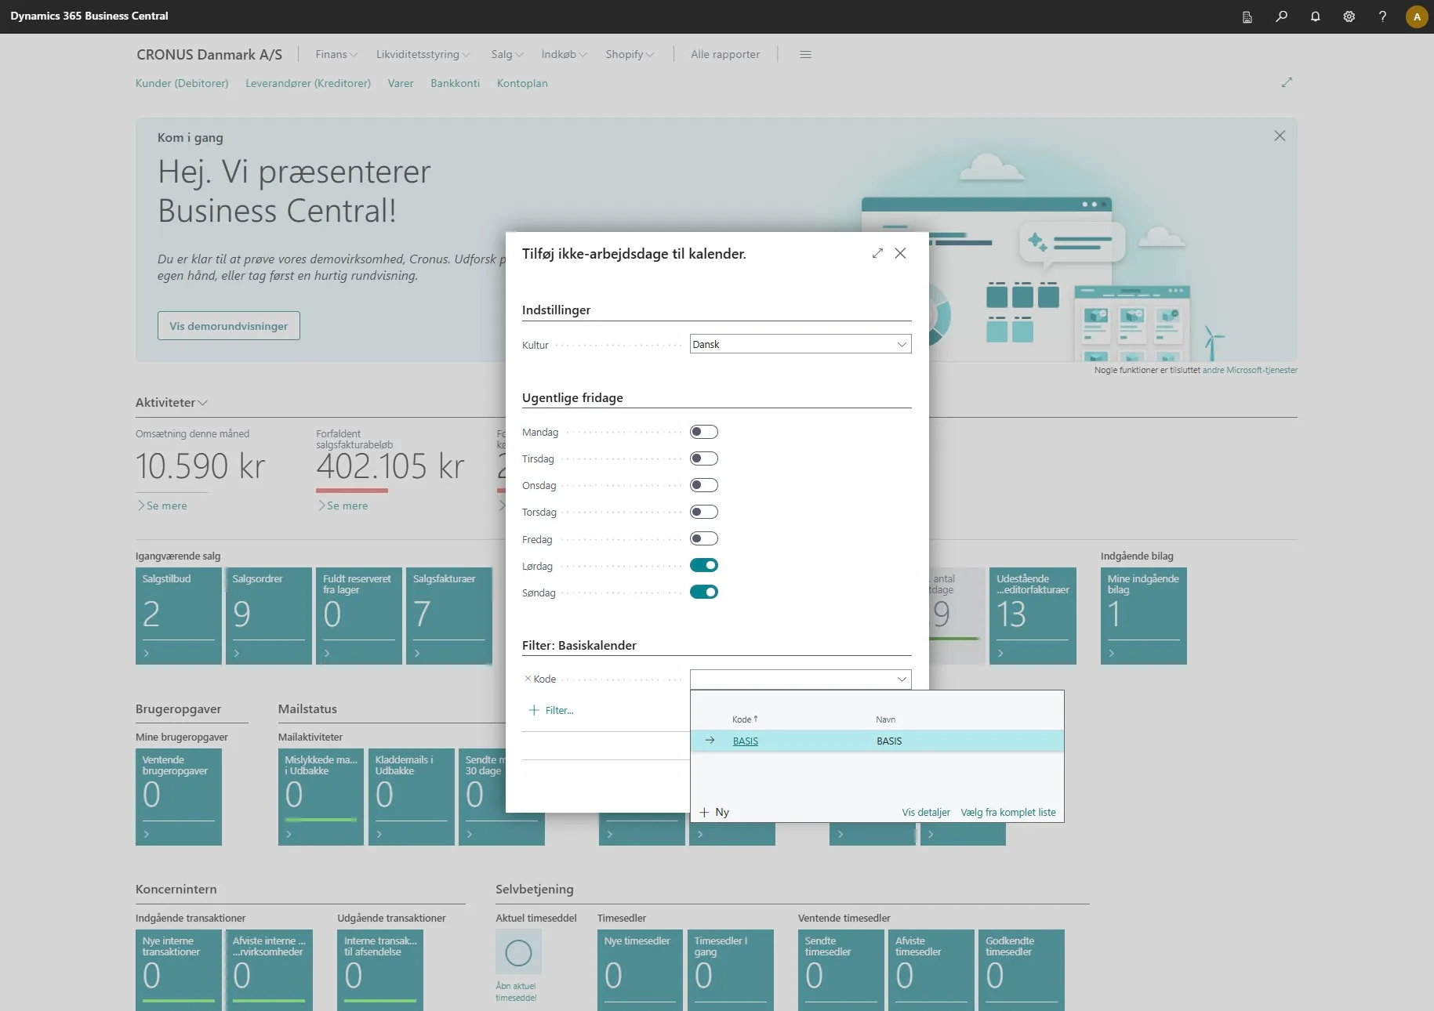Open the Mislykkede mails i Udbakke tile
The width and height of the screenshot is (1434, 1011).
pyautogui.click(x=321, y=797)
